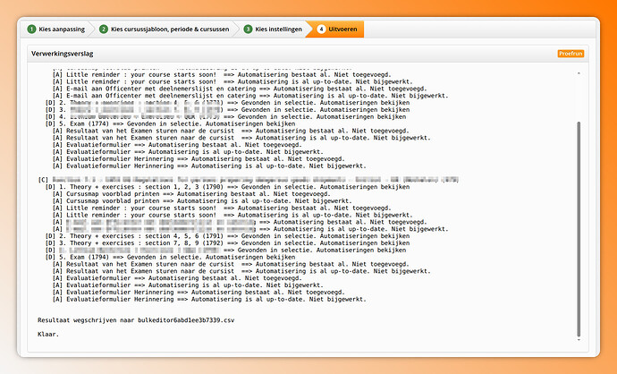Click line 'Theory + exercises : section 7, 8, 9 (1792)'
This screenshot has width=617, height=374.
pos(227,242)
